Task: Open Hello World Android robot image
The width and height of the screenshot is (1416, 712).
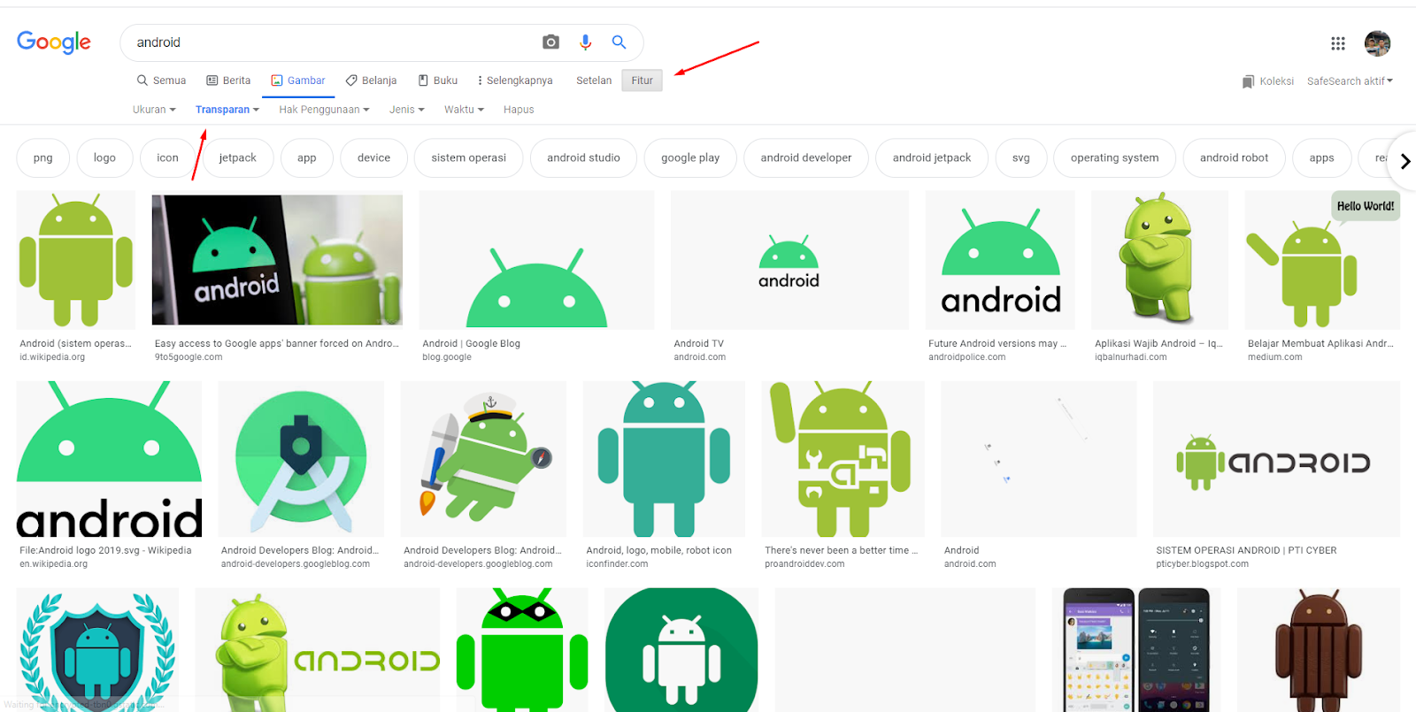Action: pos(1322,260)
